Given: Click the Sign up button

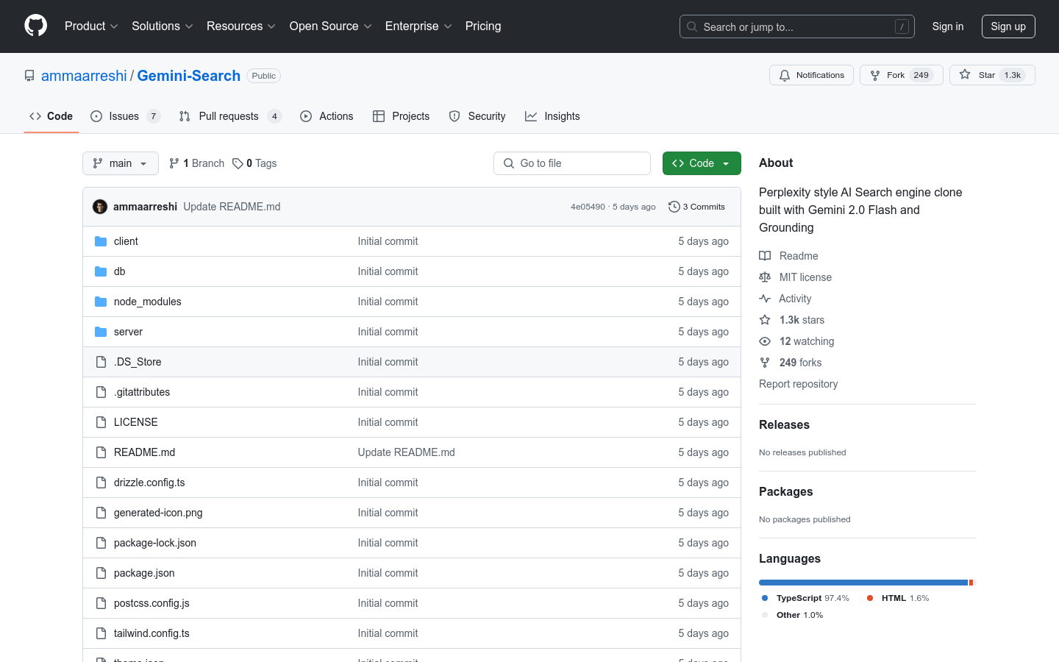Looking at the screenshot, I should click(1008, 26).
